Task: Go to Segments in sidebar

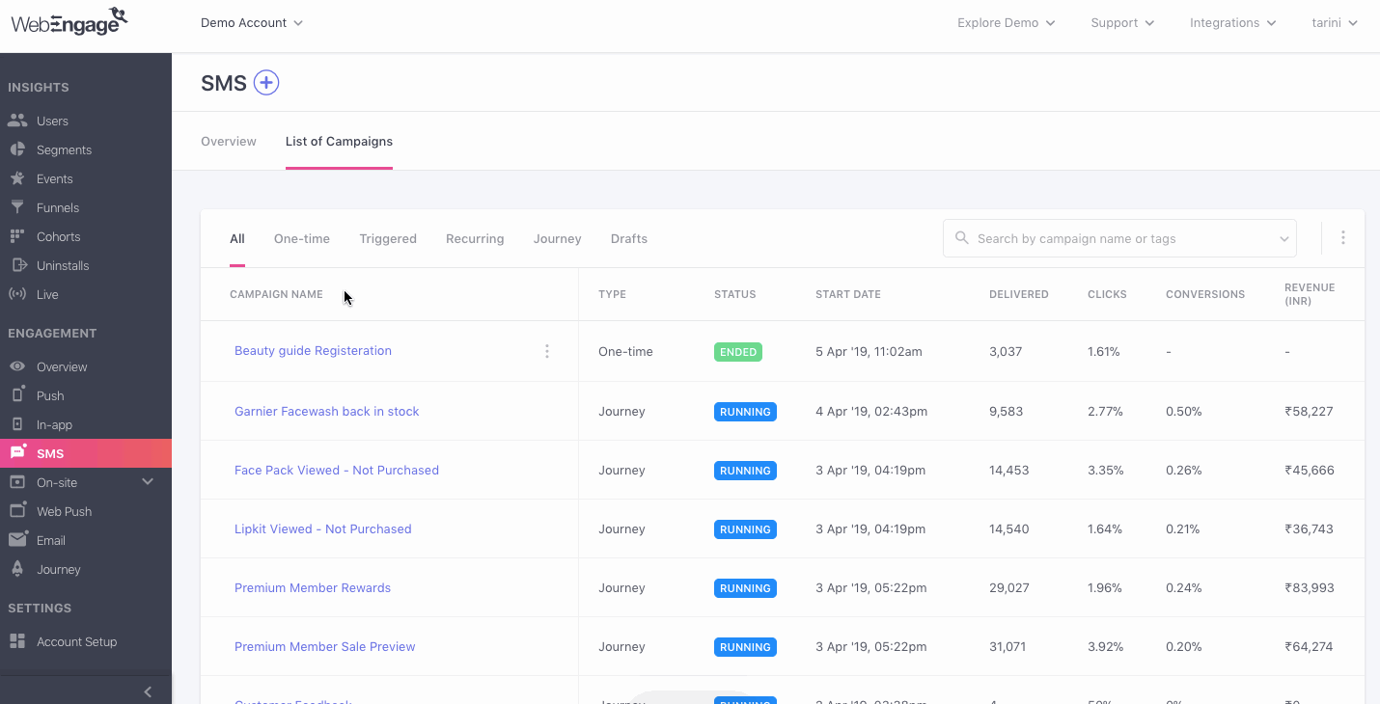Action: click(x=64, y=149)
